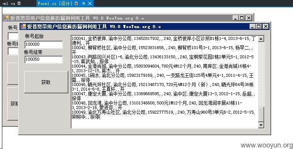
Task: Click the result row starting with 100044
Action: coord(161,68)
